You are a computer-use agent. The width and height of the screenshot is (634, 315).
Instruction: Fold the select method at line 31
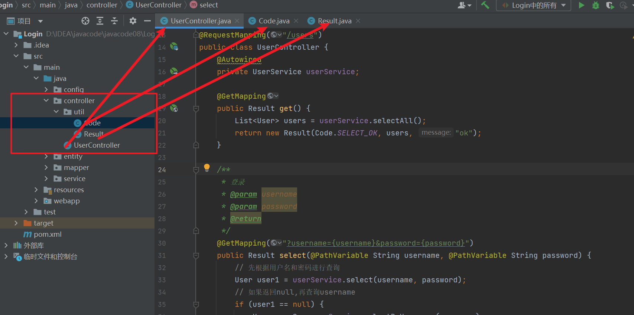pyautogui.click(x=196, y=256)
